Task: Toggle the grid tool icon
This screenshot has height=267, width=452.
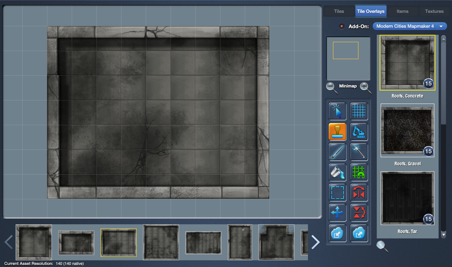Action: 359,111
